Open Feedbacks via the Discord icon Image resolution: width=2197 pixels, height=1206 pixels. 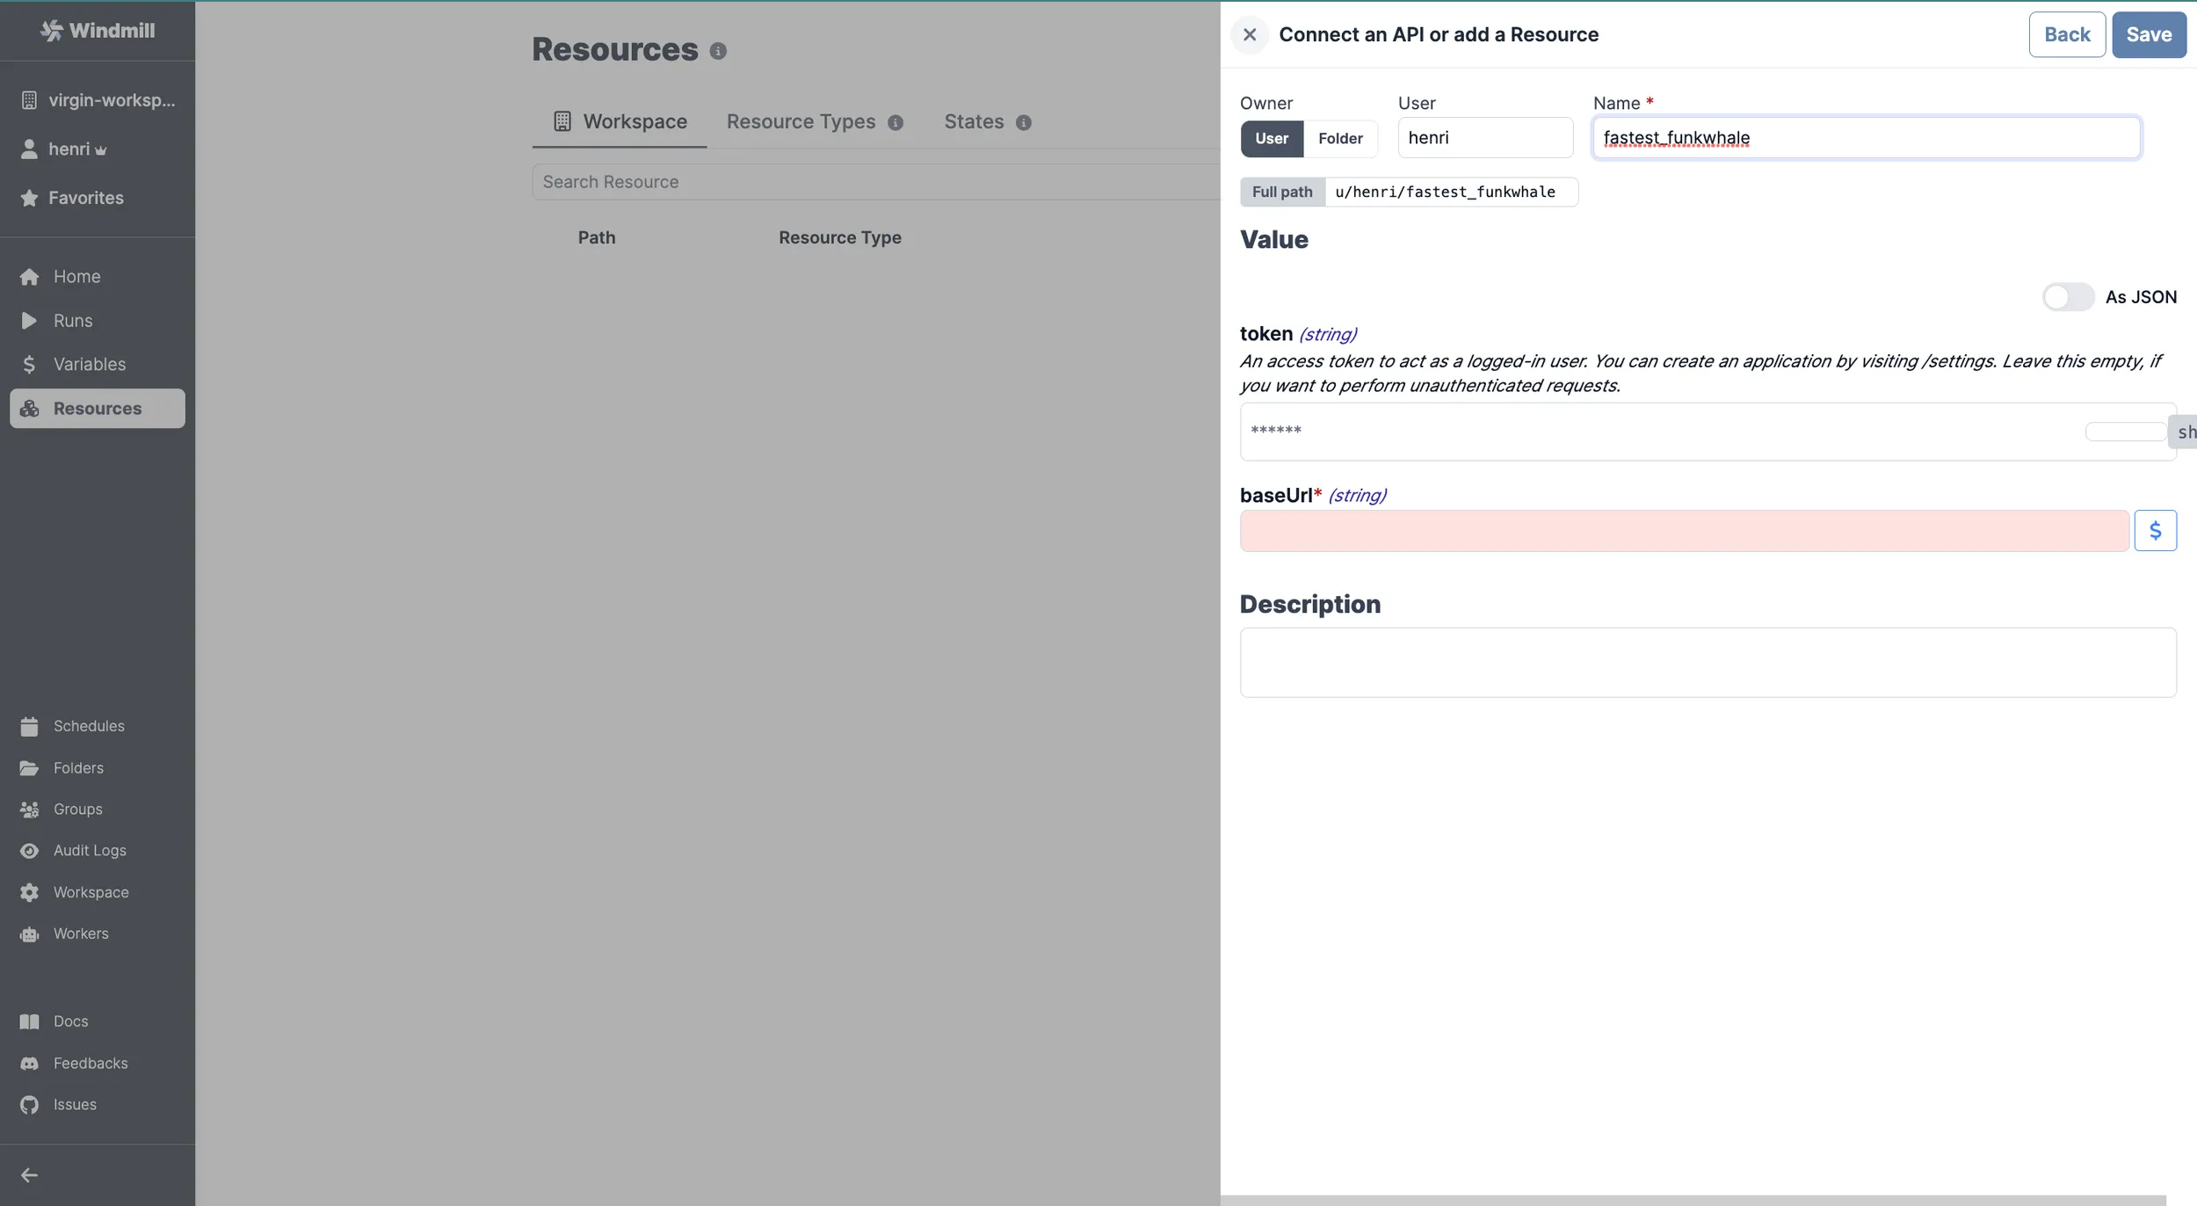pyautogui.click(x=91, y=1063)
